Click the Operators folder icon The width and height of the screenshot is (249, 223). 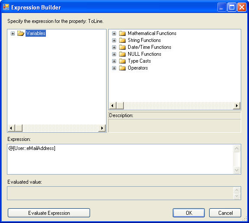tap(122, 68)
